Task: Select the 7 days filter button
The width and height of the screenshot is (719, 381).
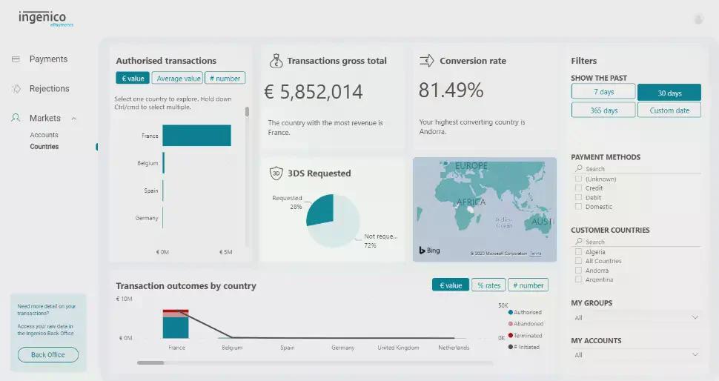Action: [603, 92]
